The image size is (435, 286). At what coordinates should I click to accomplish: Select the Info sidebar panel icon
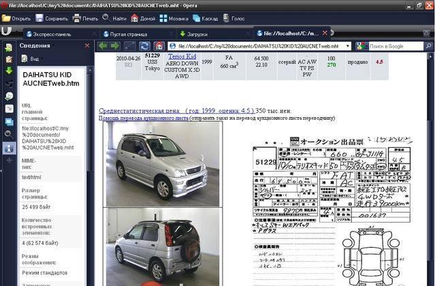[9, 148]
